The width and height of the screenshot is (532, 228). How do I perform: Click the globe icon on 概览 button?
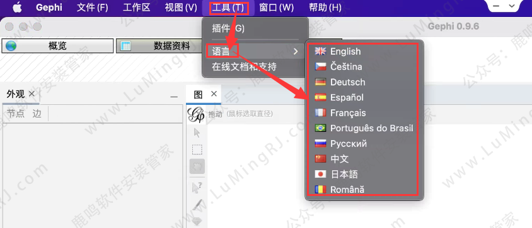[11, 46]
